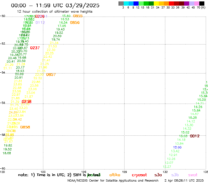The width and height of the screenshot is (208, 183).
Task: Click the yellow 22.30 wave height
Action: coord(51,50)
